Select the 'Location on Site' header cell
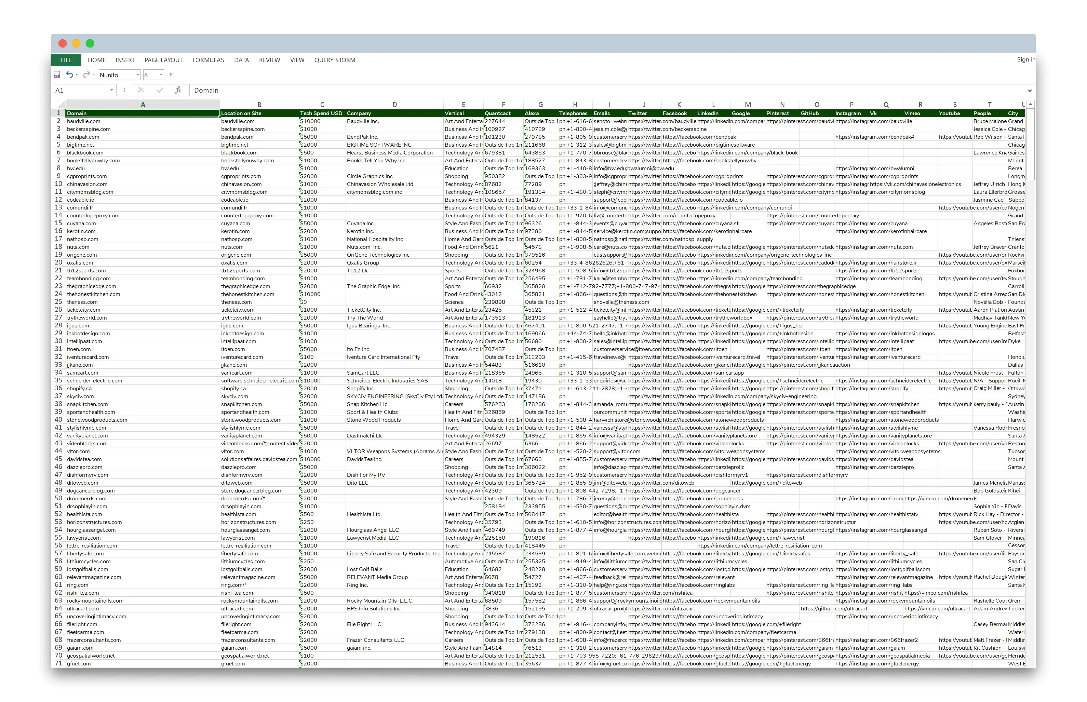Screen dimensions: 1087x702 click(x=259, y=113)
